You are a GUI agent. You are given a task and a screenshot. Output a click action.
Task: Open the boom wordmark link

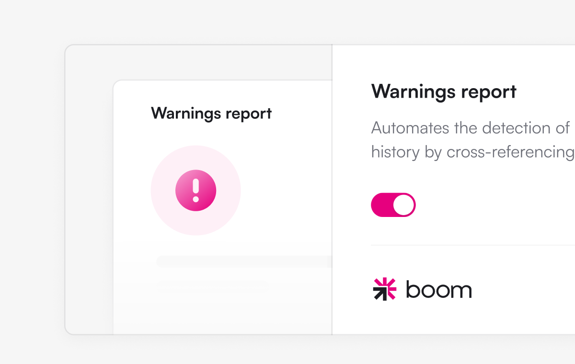438,289
